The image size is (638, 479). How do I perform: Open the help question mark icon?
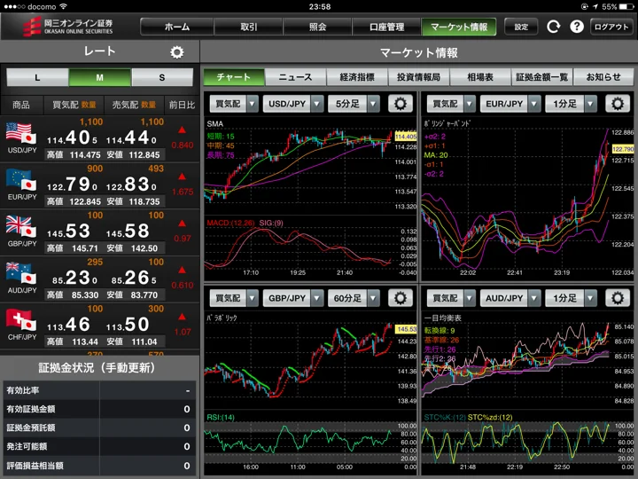coord(576,27)
